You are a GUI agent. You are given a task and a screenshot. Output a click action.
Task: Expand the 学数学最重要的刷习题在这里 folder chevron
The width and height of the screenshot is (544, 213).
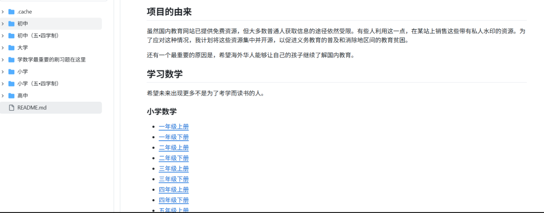[x=3, y=60]
